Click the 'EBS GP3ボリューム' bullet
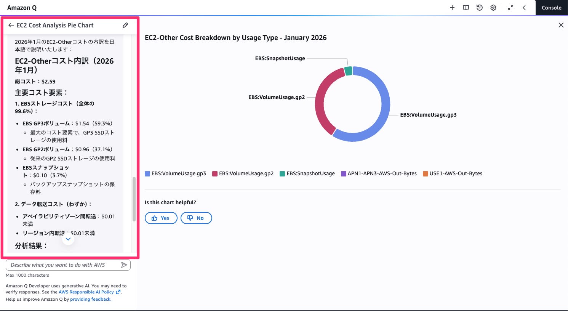This screenshot has height=311, width=568. coord(67,123)
